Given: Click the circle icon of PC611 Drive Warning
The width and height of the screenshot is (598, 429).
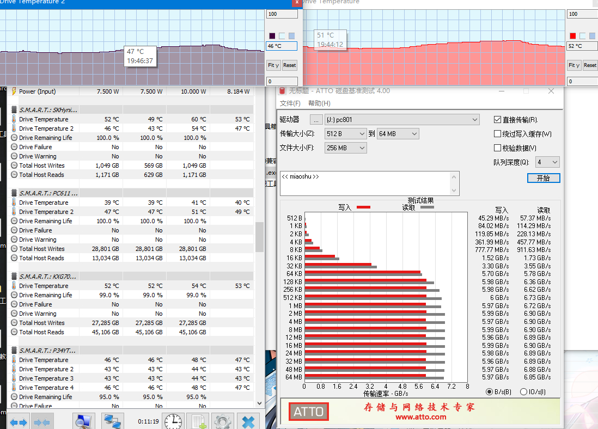Looking at the screenshot, I should tap(14, 240).
